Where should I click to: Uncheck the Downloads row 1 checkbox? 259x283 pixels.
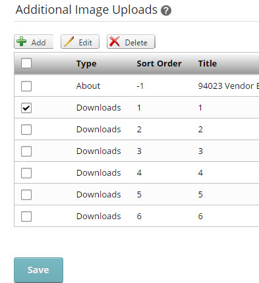[26, 108]
